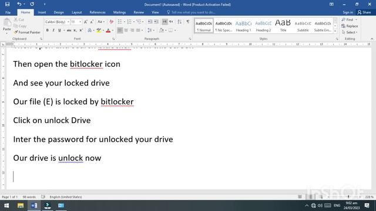Switch to the Insert tab

point(42,12)
